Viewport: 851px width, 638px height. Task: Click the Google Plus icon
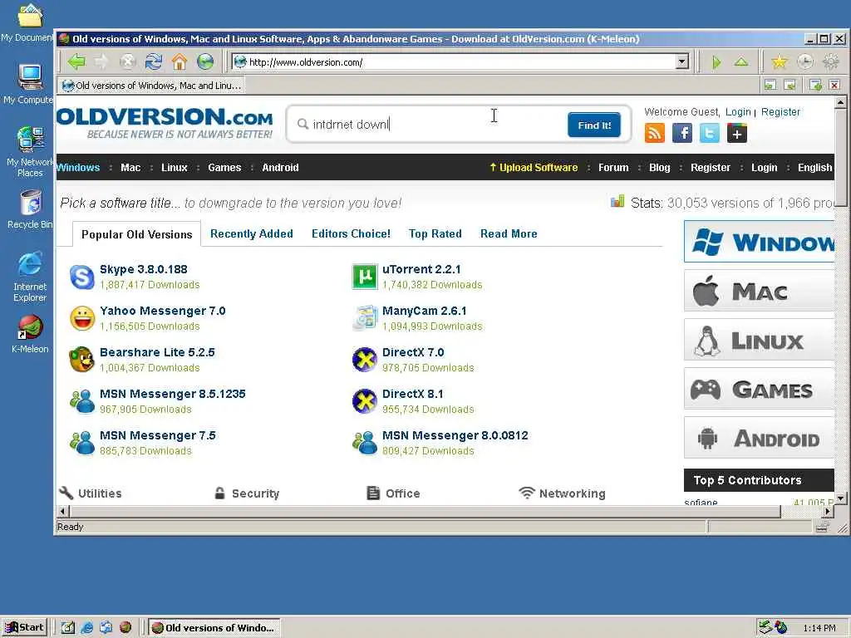737,133
